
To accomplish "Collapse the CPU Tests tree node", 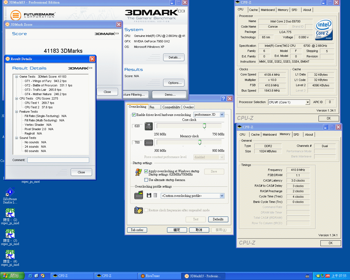I will coord(16,98).
